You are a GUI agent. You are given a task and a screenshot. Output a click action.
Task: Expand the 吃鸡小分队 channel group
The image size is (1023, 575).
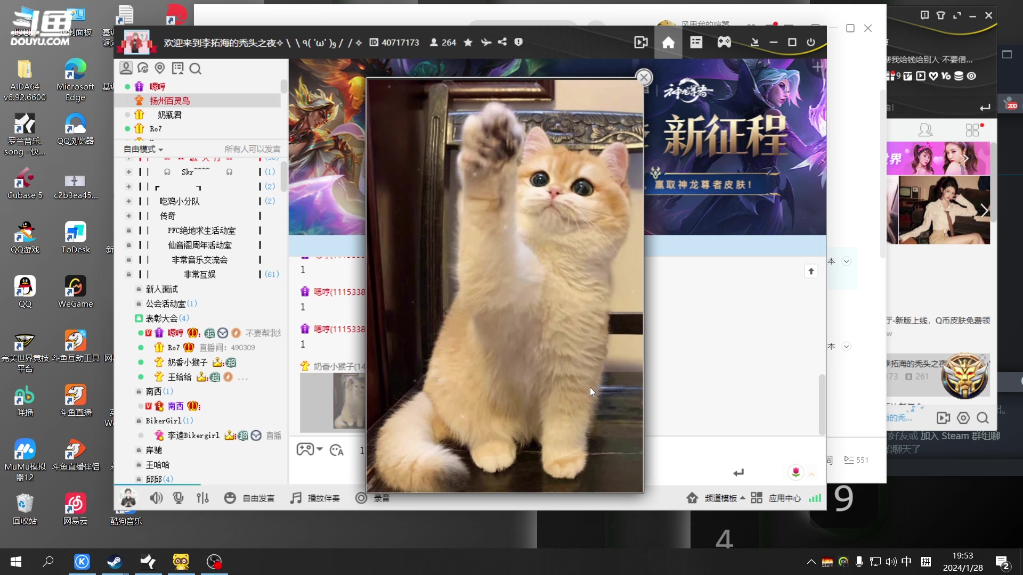click(128, 201)
